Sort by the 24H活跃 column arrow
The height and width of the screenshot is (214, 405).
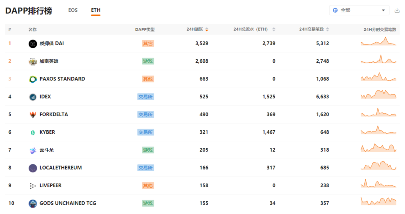pos(207,30)
